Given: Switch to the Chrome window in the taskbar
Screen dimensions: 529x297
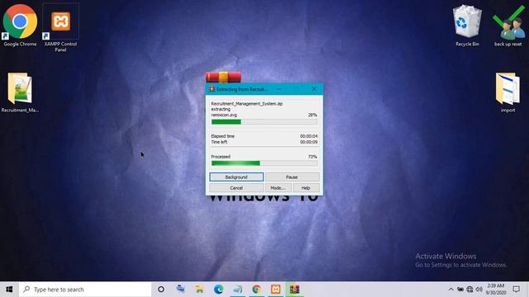Looking at the screenshot, I should tap(256, 290).
